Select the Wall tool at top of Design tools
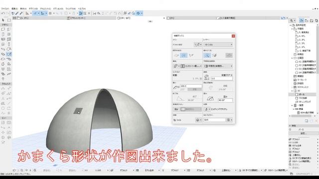 pos(3,29)
